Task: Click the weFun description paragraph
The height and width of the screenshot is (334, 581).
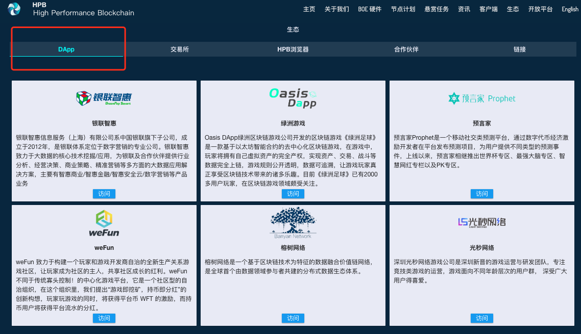Action: [x=104, y=285]
